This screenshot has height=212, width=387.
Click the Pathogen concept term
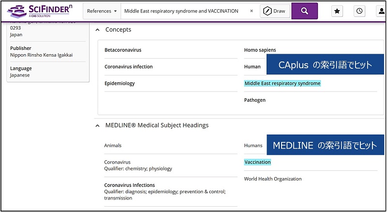click(256, 100)
